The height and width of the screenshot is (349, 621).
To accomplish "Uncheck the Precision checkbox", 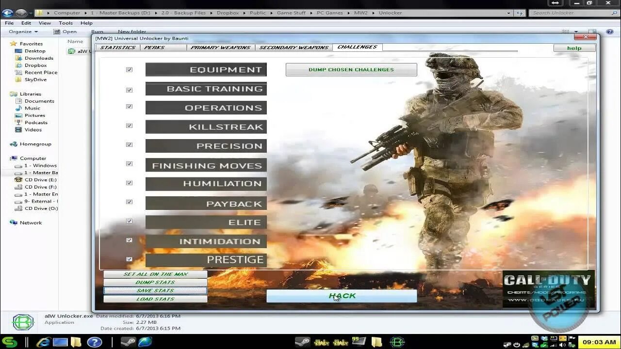I will pos(129,144).
